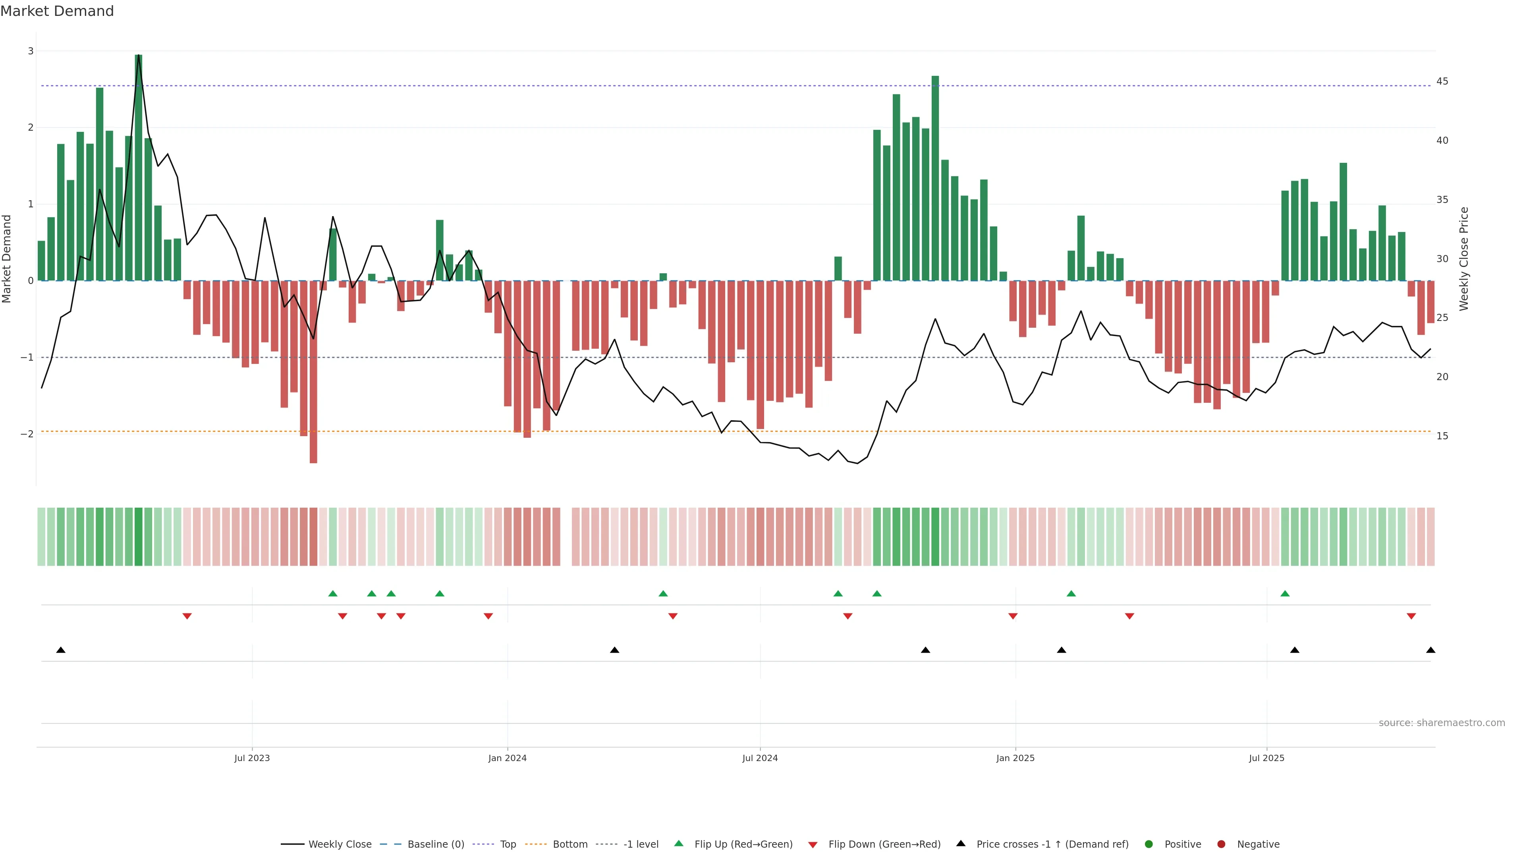This screenshot has width=1525, height=858.
Task: Click the source: sharemaestro.com text
Action: tap(1442, 723)
